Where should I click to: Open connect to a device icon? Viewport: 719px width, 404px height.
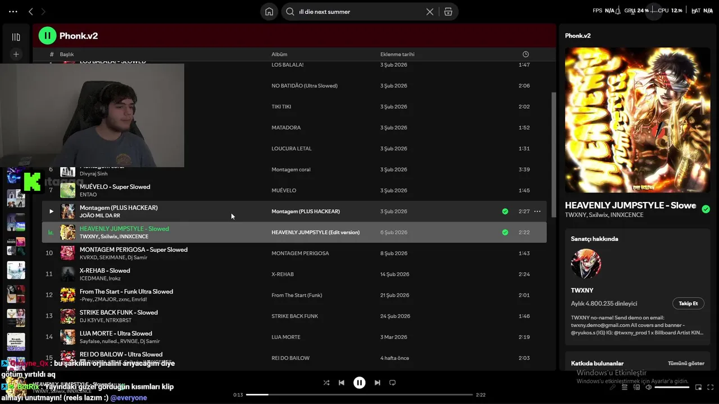(x=636, y=387)
